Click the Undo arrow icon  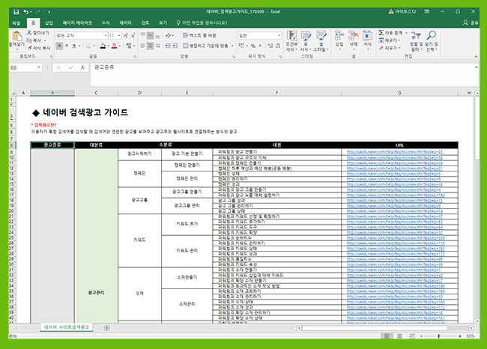click(x=26, y=12)
